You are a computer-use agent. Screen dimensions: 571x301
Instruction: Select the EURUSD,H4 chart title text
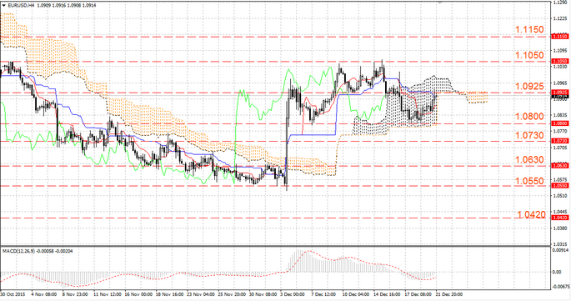[21, 6]
